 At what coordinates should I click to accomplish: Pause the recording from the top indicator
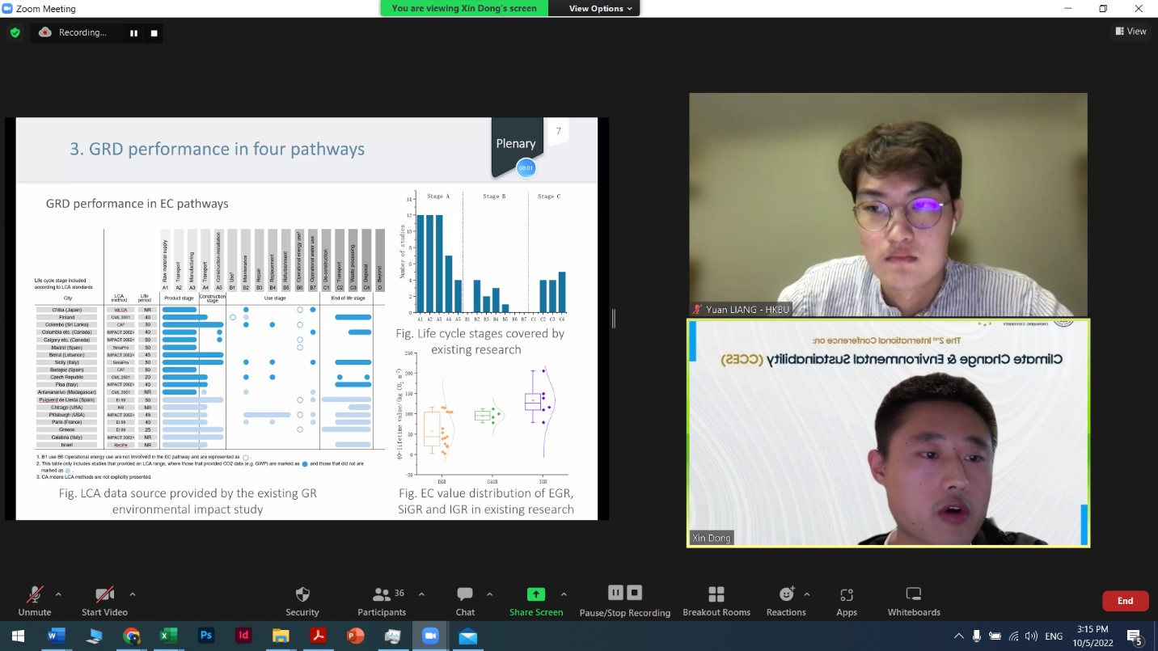pos(133,33)
